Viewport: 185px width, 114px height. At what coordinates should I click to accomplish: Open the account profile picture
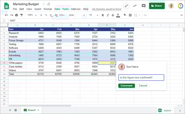click(x=171, y=6)
